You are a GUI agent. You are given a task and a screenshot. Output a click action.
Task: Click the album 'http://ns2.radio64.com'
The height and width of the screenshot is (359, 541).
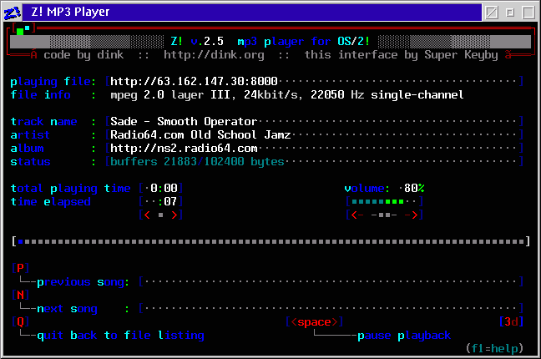pyautogui.click(x=184, y=148)
